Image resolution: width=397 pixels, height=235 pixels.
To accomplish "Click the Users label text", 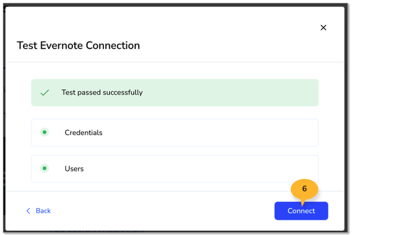I will (x=74, y=169).
